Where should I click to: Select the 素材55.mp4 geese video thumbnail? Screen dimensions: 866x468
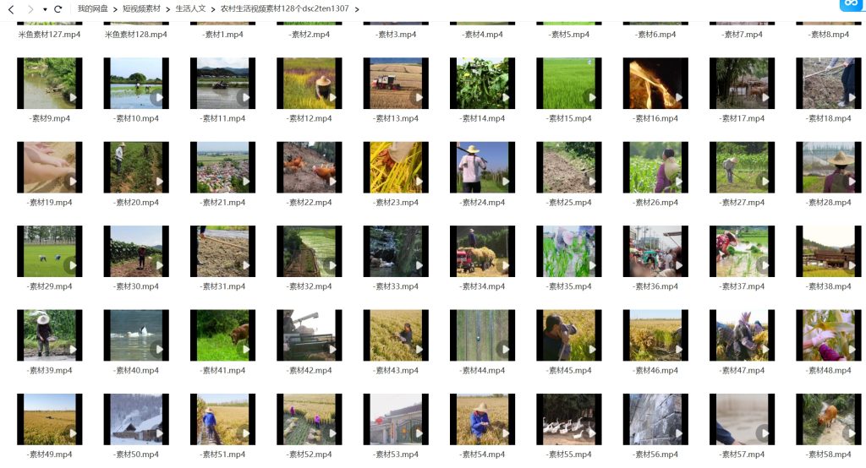pyautogui.click(x=569, y=419)
